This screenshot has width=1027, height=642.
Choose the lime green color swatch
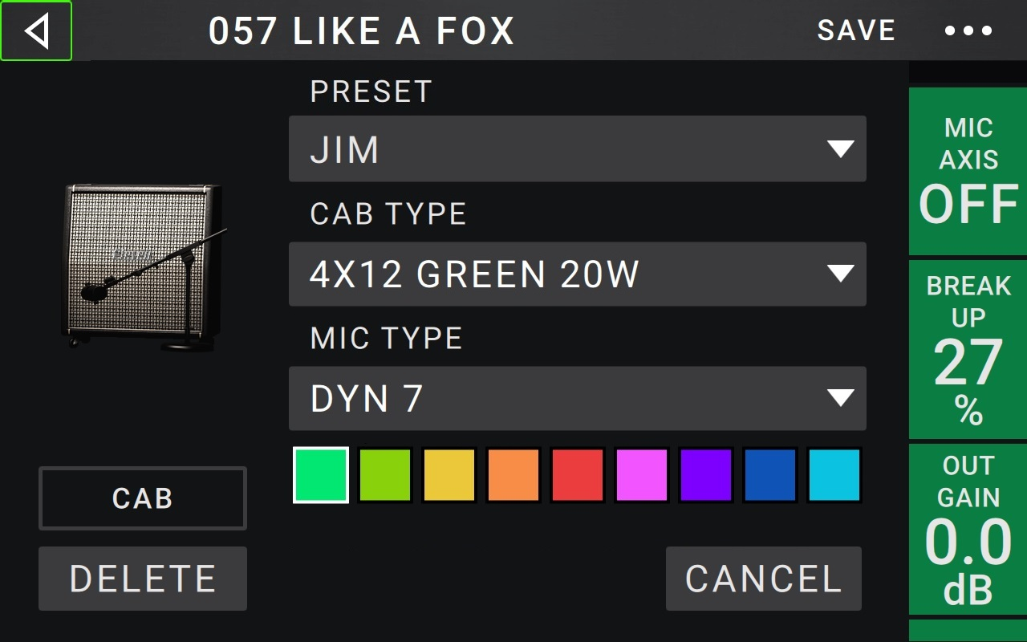[385, 475]
